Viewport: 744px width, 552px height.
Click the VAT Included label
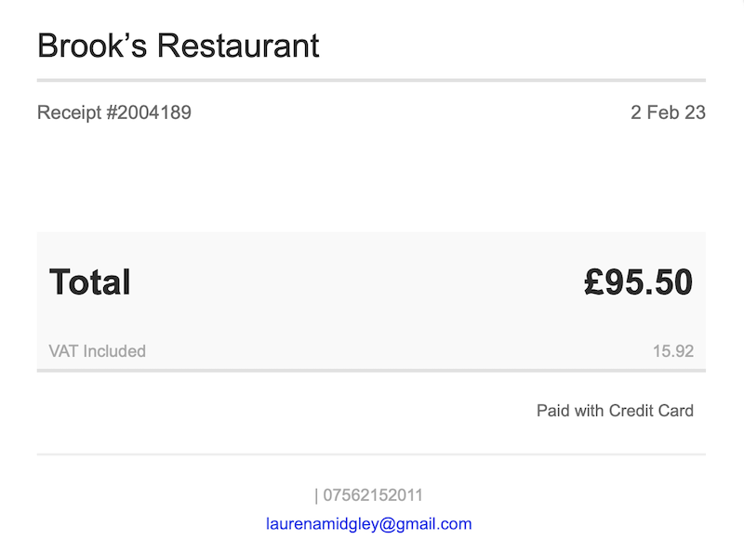click(x=97, y=351)
